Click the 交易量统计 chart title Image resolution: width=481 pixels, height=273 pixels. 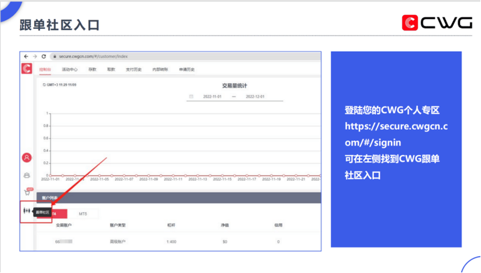click(x=234, y=86)
